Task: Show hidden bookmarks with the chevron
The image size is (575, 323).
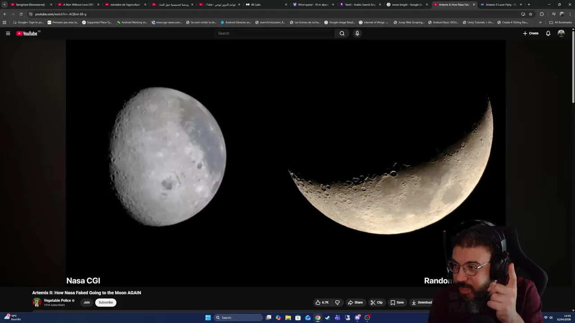Action: click(x=540, y=22)
